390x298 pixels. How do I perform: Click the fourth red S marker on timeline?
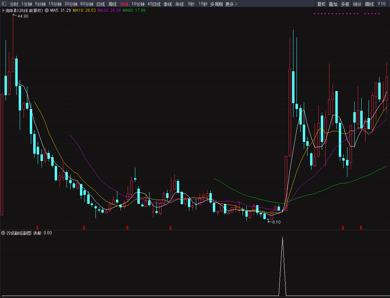170,228
